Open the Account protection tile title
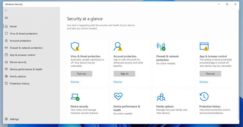The image size is (243, 127). click(x=125, y=56)
